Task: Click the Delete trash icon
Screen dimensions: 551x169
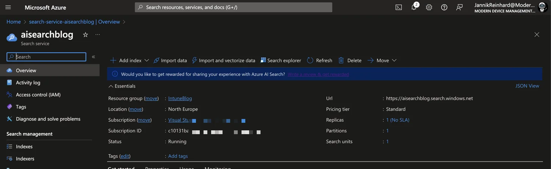Action: pos(341,60)
